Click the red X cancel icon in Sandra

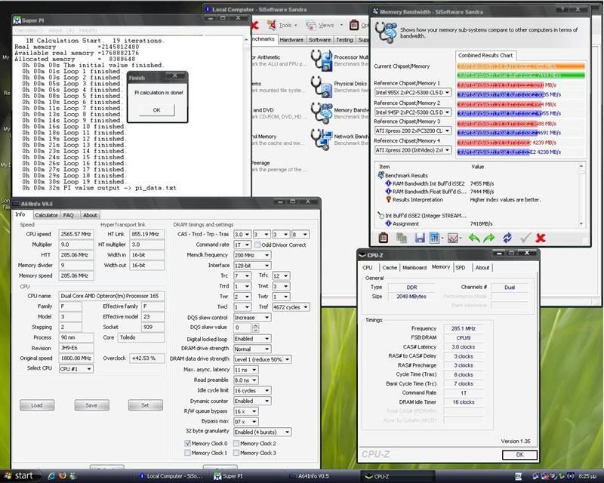point(541,238)
